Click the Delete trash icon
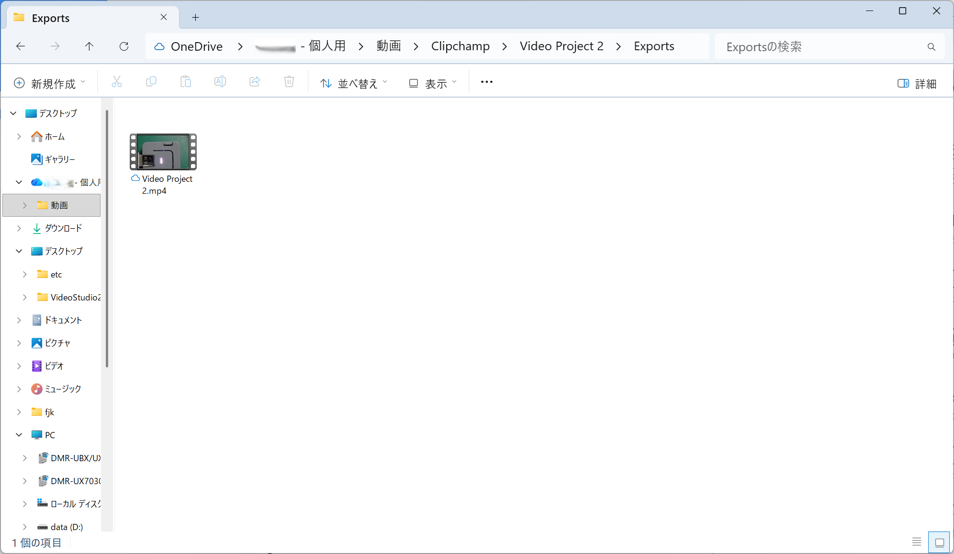Viewport: 954px width, 554px height. pyautogui.click(x=289, y=82)
